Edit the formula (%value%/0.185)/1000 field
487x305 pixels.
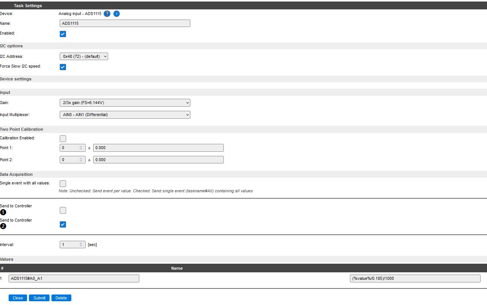[x=415, y=278]
